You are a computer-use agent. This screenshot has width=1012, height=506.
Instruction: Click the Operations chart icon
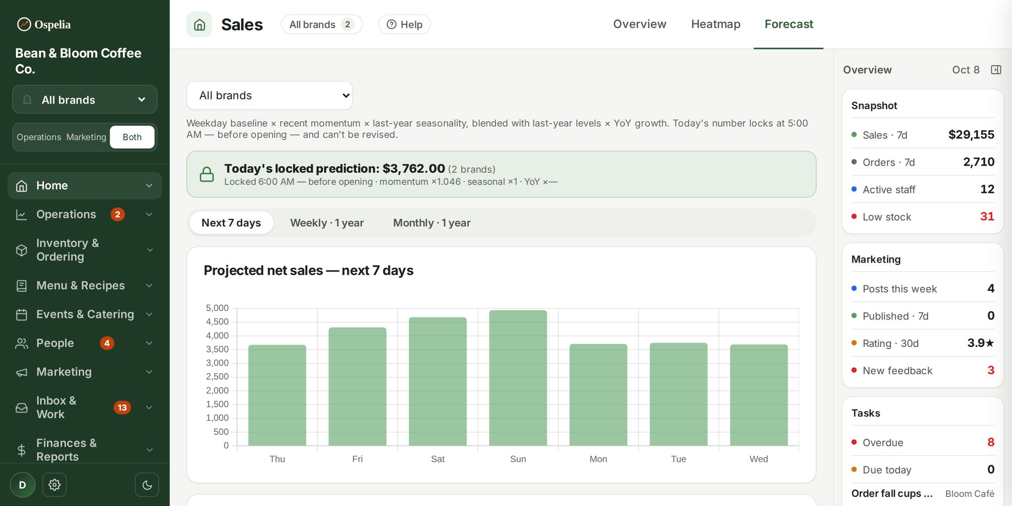coord(22,215)
